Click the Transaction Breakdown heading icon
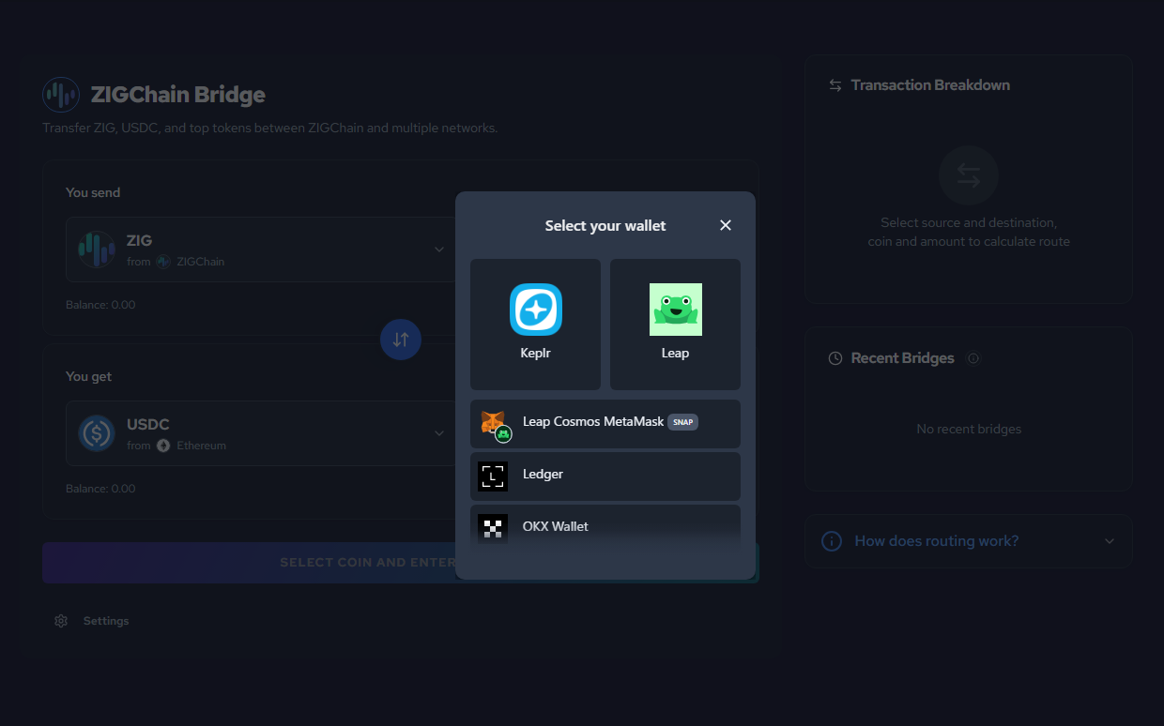Viewport: 1164px width, 726px height. (835, 85)
